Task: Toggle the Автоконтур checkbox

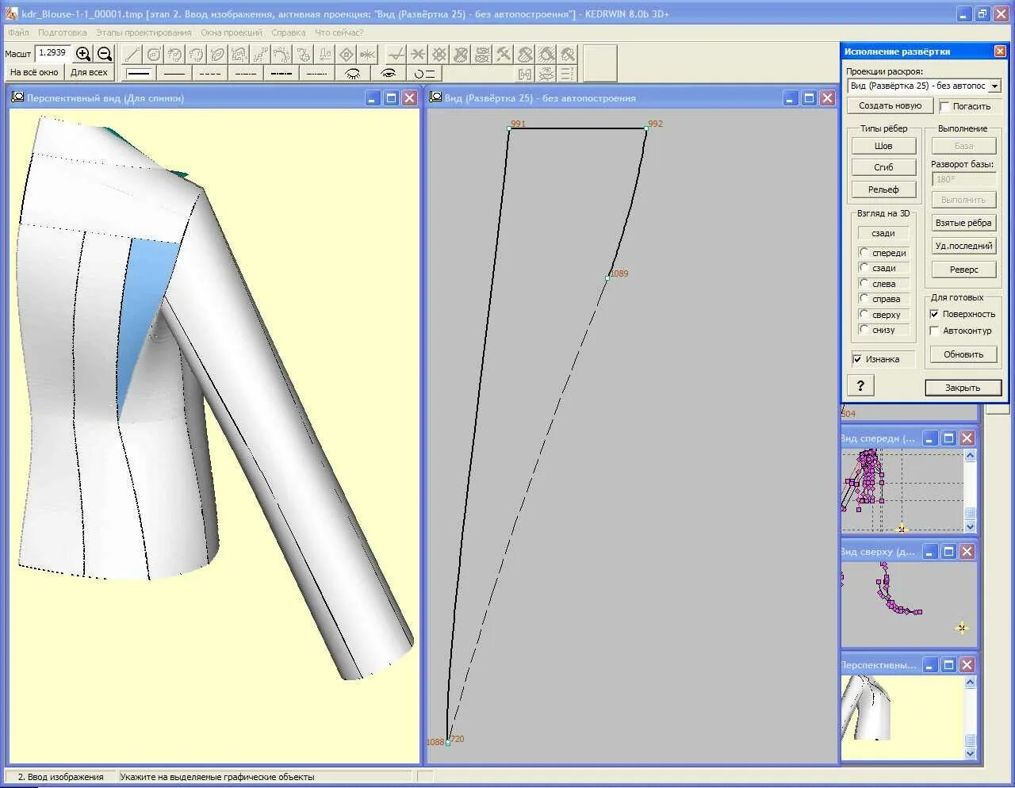Action: [x=934, y=331]
